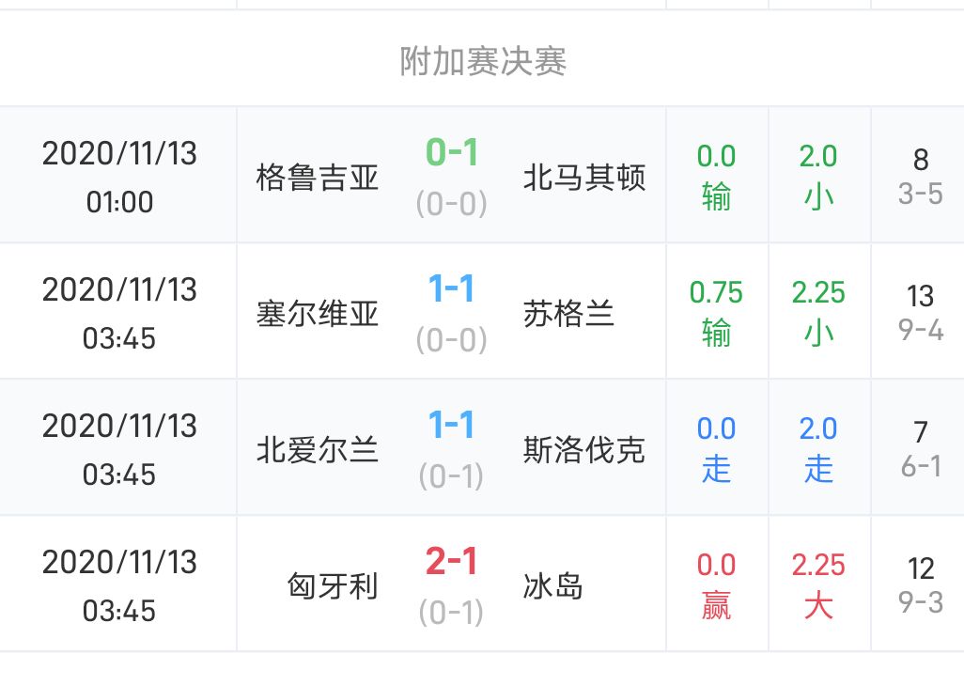Select the green 0-1 score

tap(452, 152)
